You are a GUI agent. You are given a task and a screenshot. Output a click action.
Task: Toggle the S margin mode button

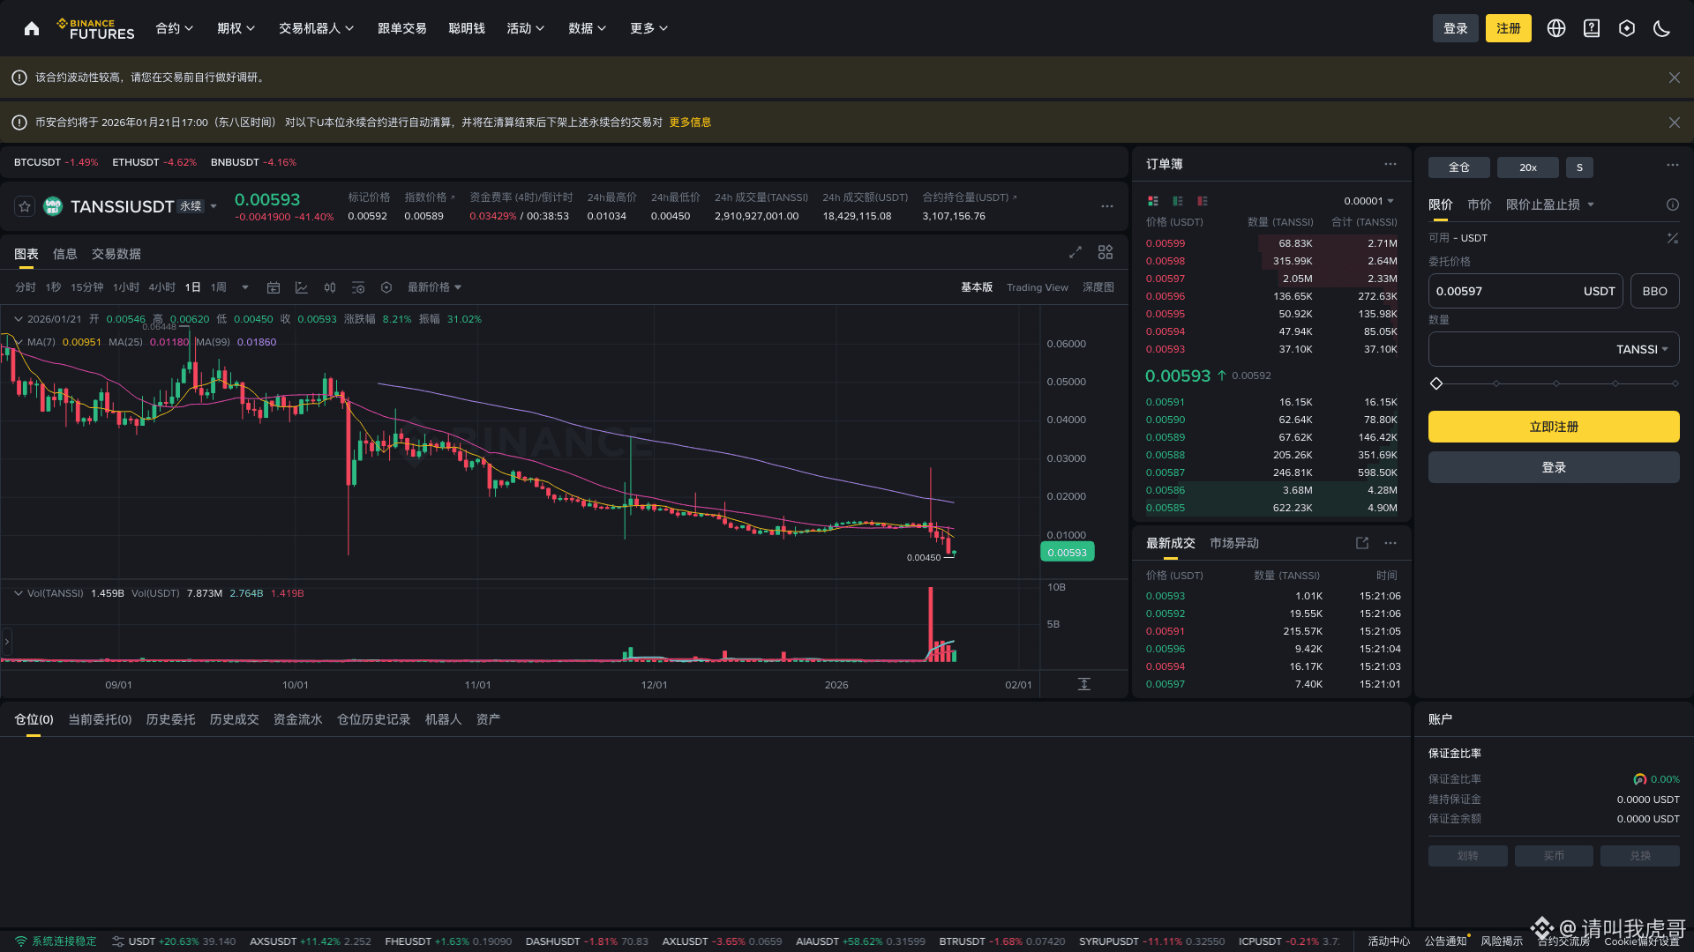(x=1579, y=167)
